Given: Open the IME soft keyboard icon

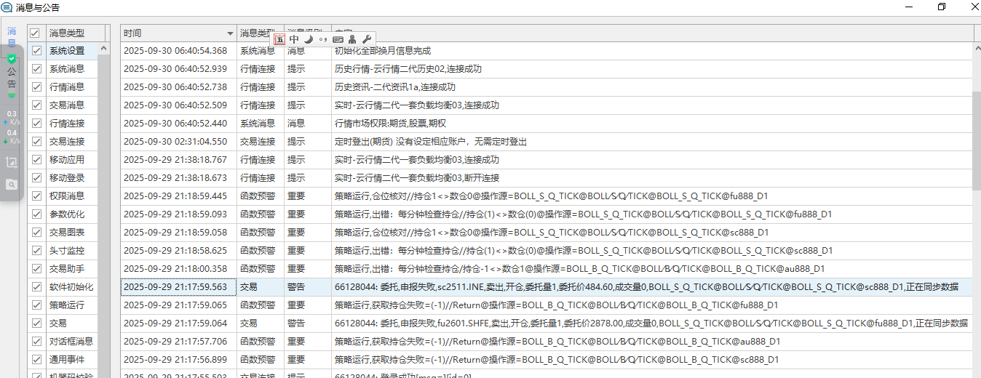Looking at the screenshot, I should click(x=338, y=39).
